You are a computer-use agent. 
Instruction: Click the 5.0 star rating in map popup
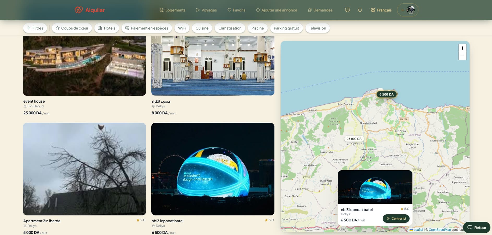tap(405, 209)
